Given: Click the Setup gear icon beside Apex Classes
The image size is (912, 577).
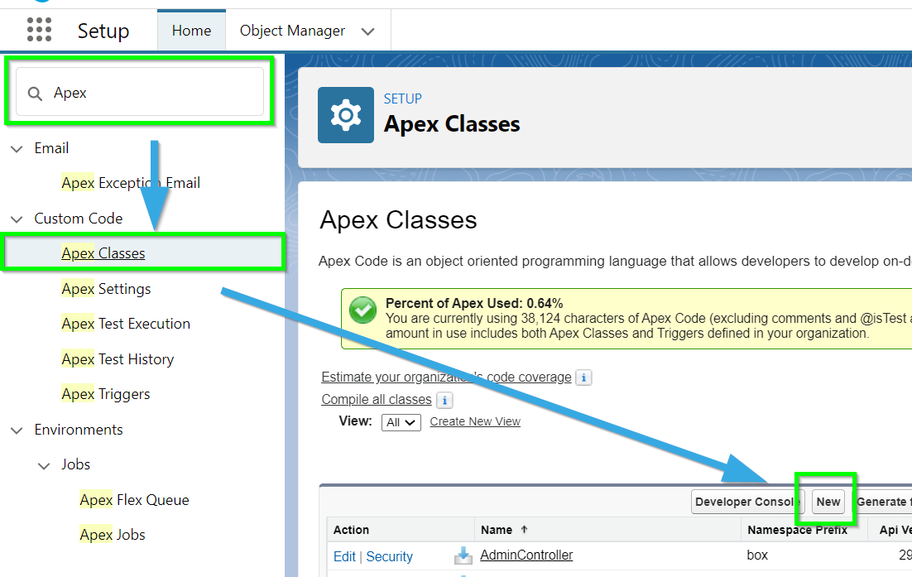Looking at the screenshot, I should point(345,114).
